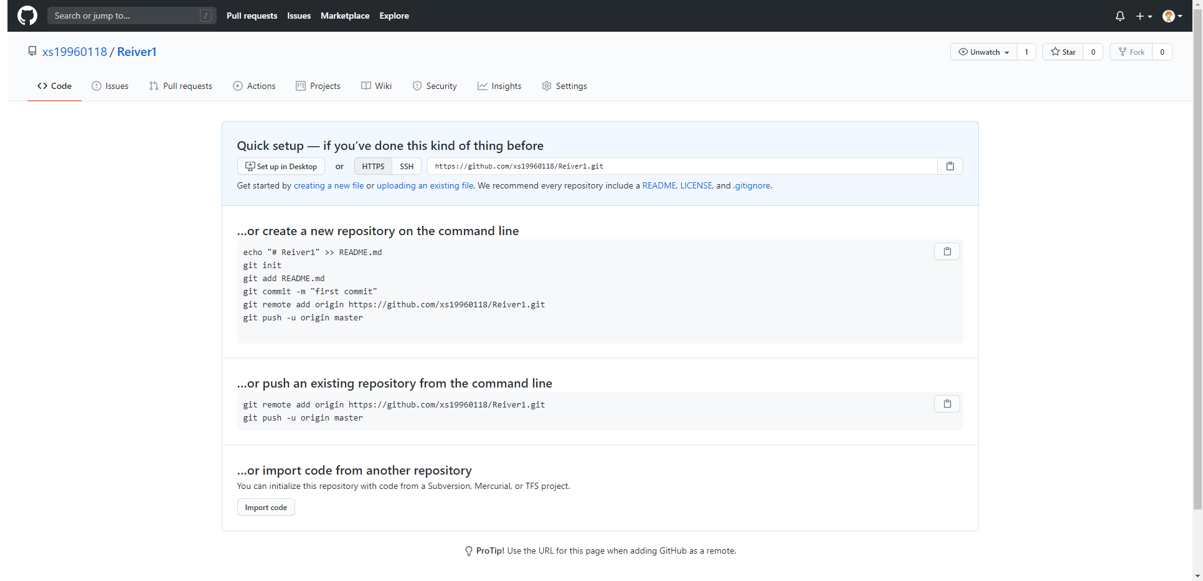Open the Projects tab
Viewport: 1203px width, 581px height.
point(318,86)
